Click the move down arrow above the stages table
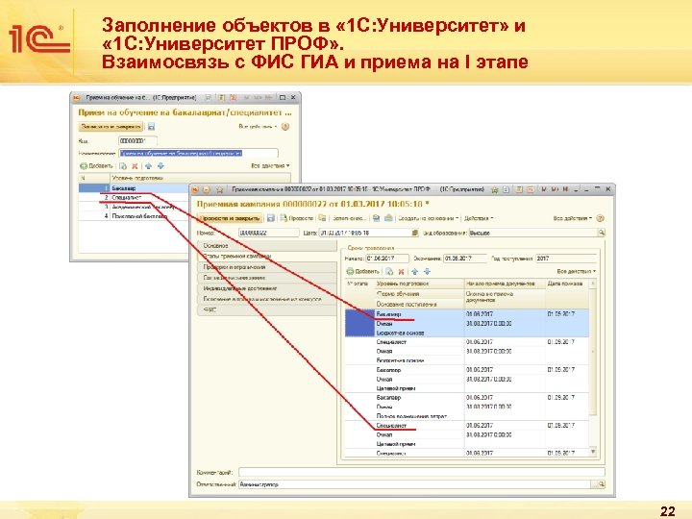This screenshot has height=519, width=692. pos(427,271)
